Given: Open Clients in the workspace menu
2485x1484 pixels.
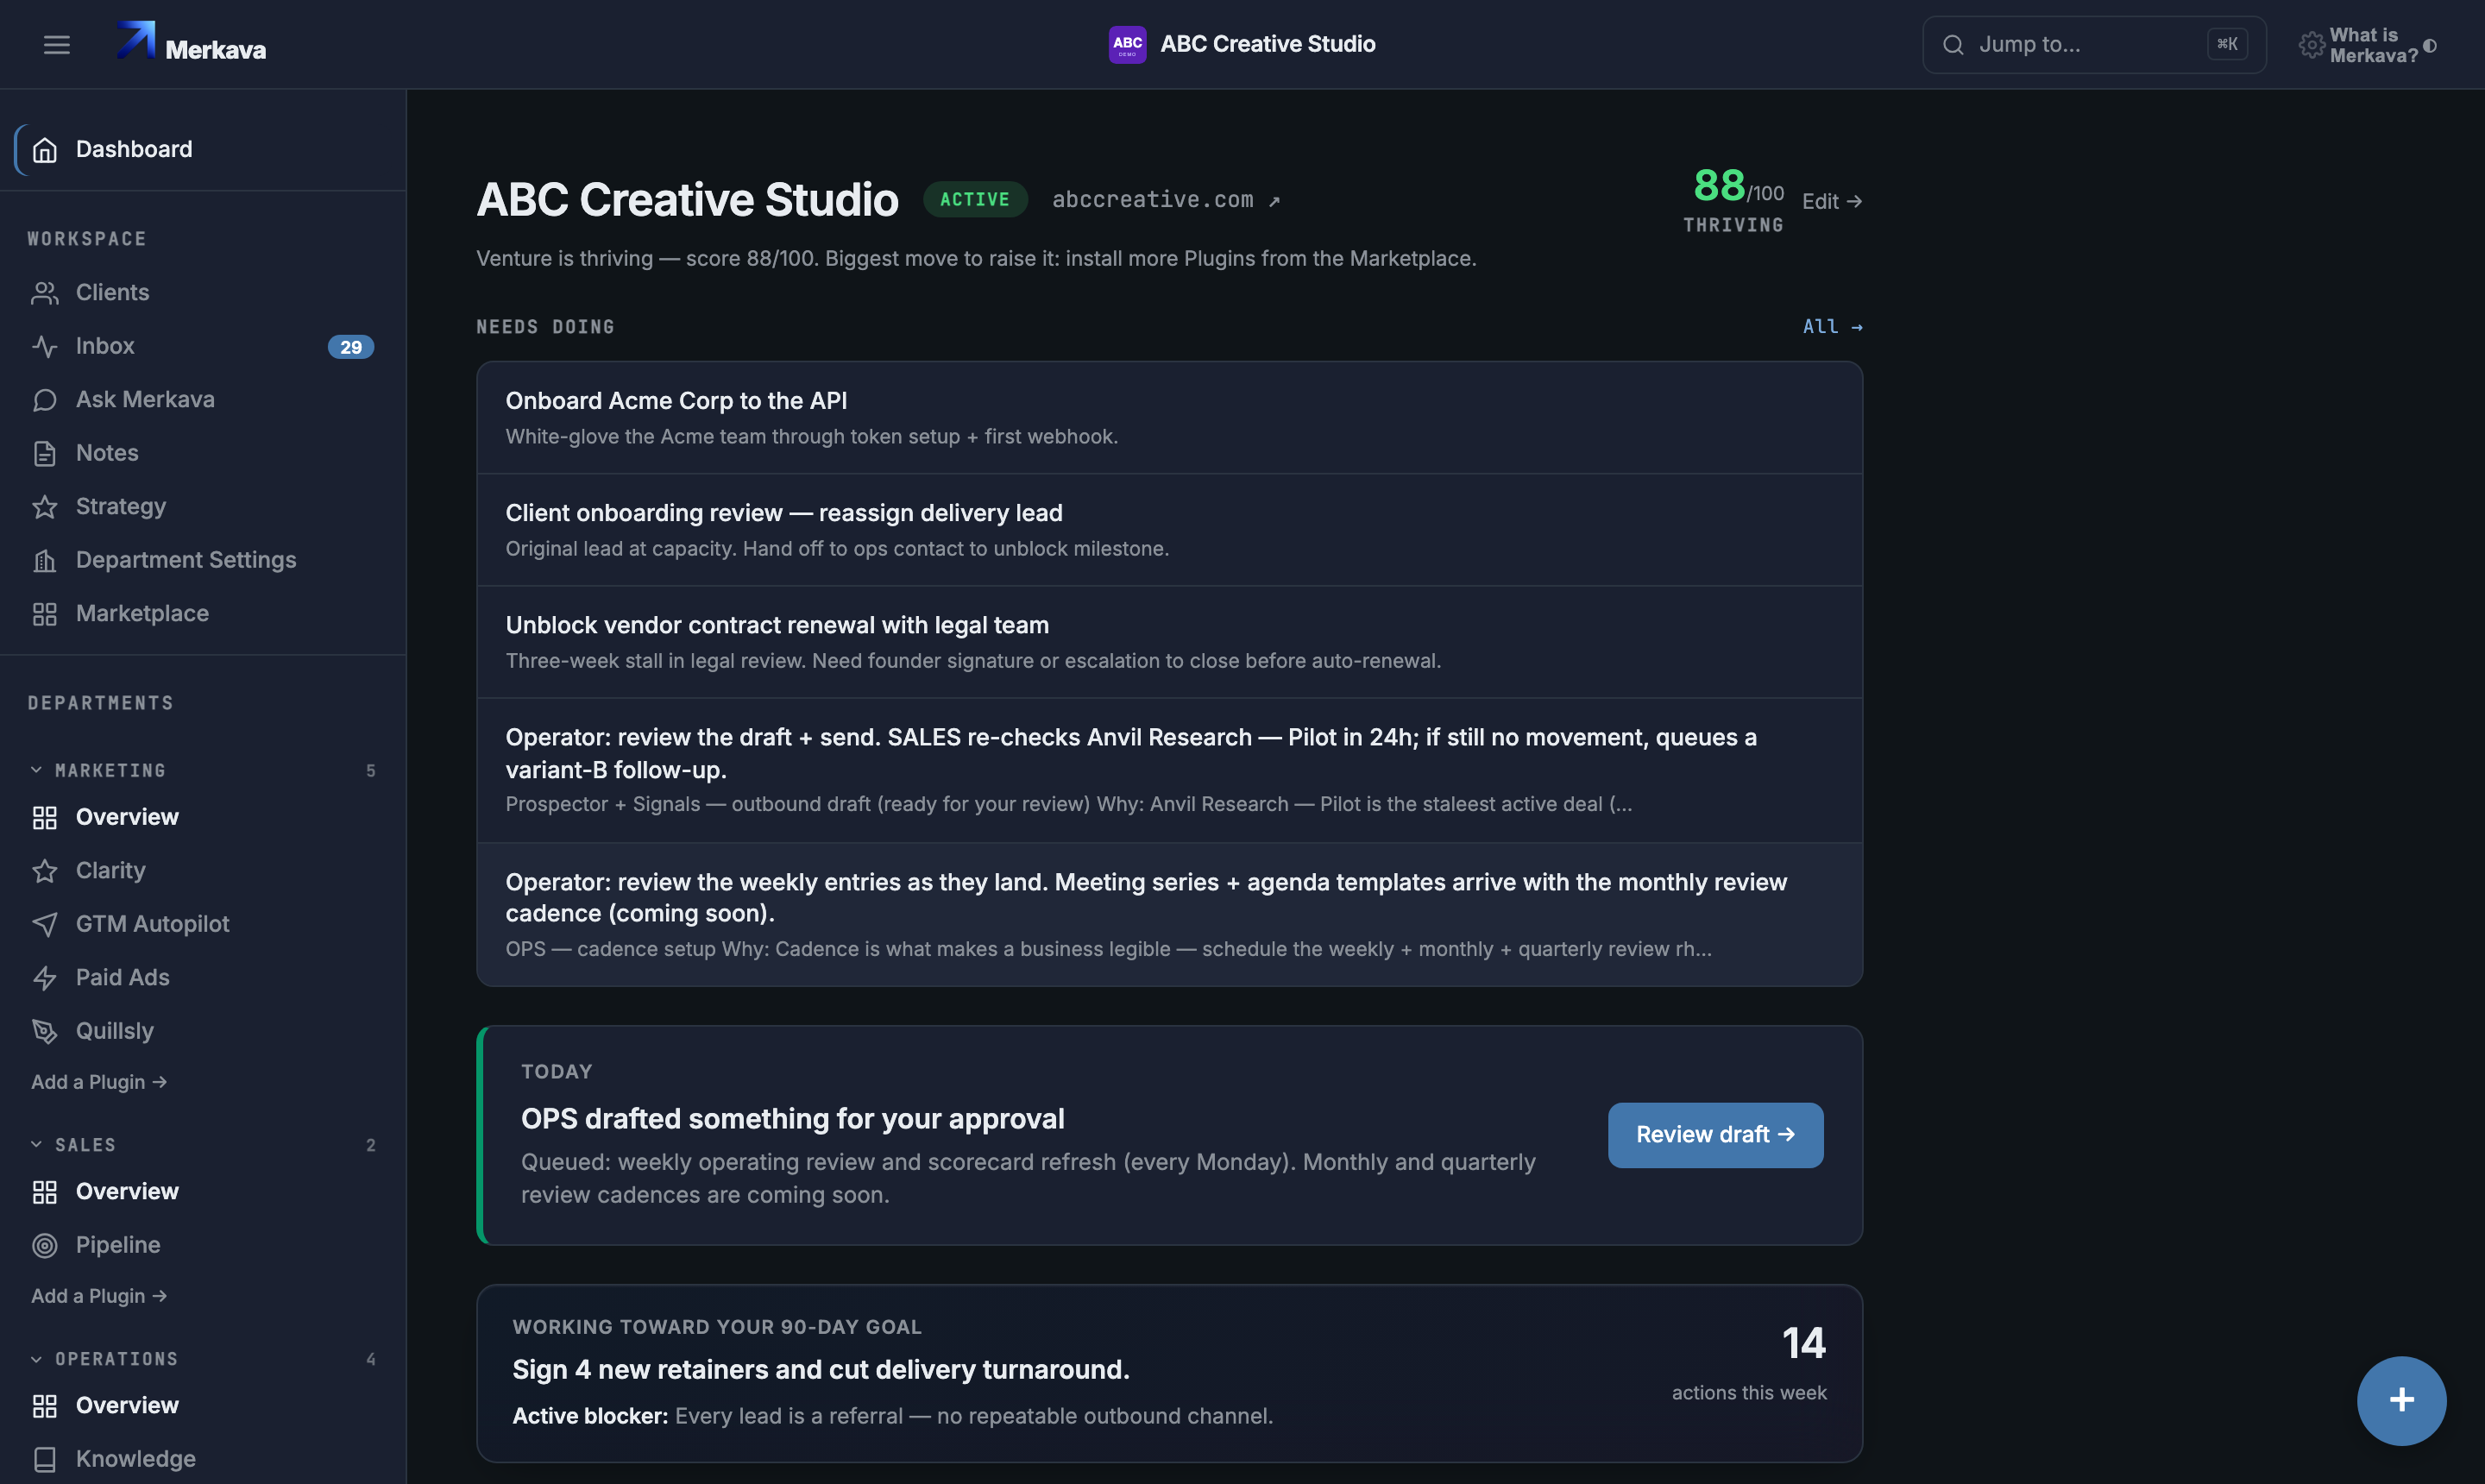Looking at the screenshot, I should point(202,292).
